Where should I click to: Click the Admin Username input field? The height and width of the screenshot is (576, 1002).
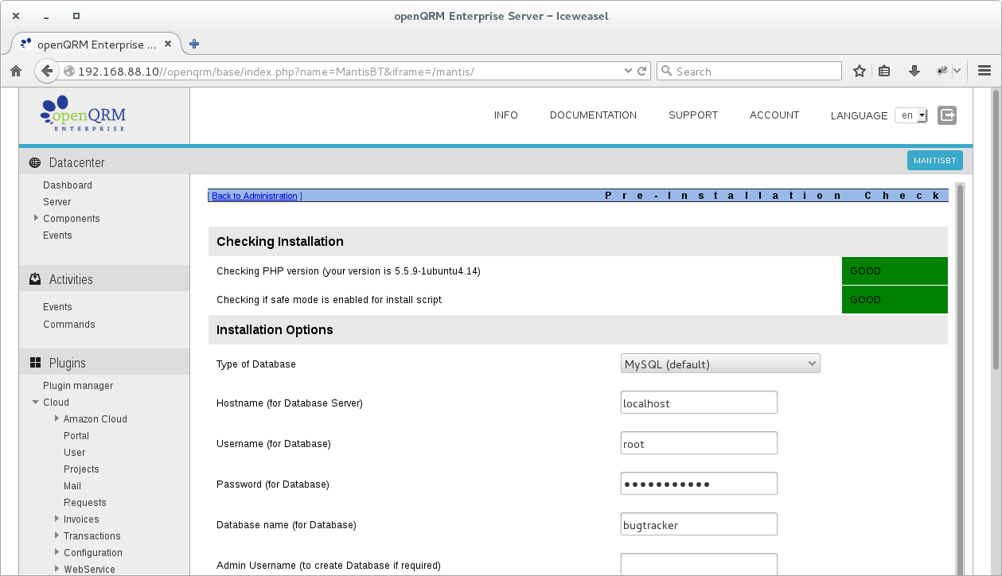click(699, 564)
